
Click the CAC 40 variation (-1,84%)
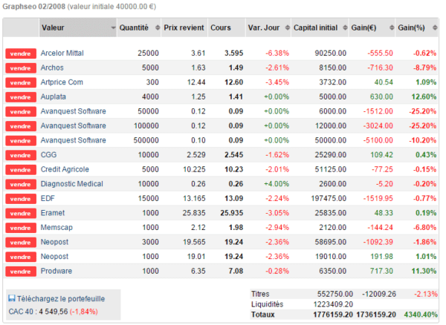(84, 312)
